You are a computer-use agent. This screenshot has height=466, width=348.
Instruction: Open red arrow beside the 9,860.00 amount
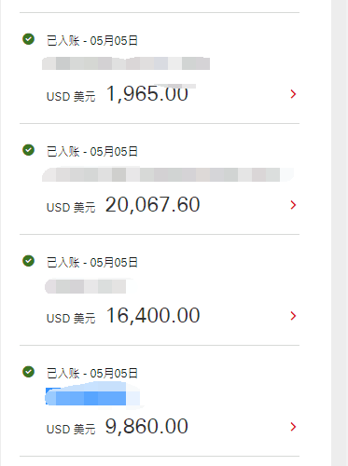coord(293,427)
